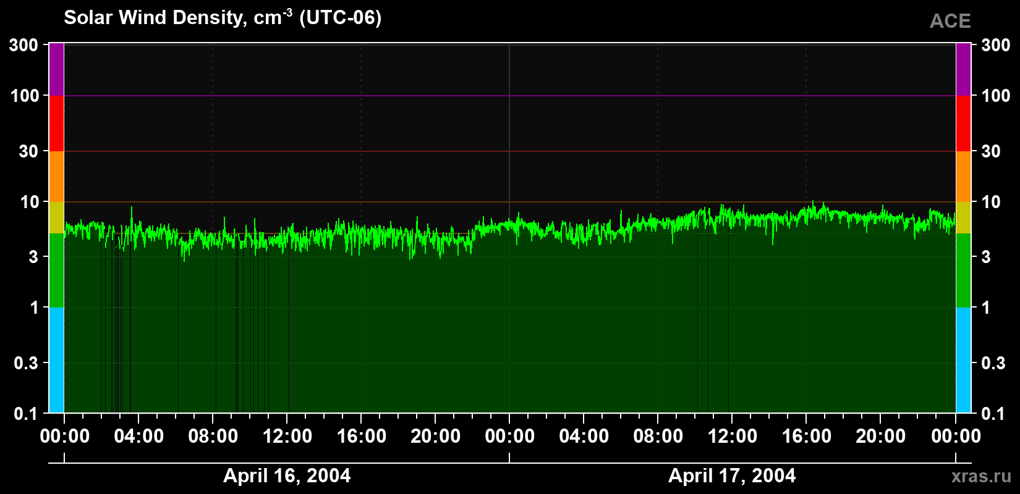This screenshot has width=1020, height=494.
Task: Click the 16:00 time label for April 16
Action: [x=362, y=437]
